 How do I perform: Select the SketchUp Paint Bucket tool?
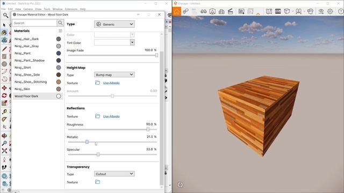click(4, 33)
